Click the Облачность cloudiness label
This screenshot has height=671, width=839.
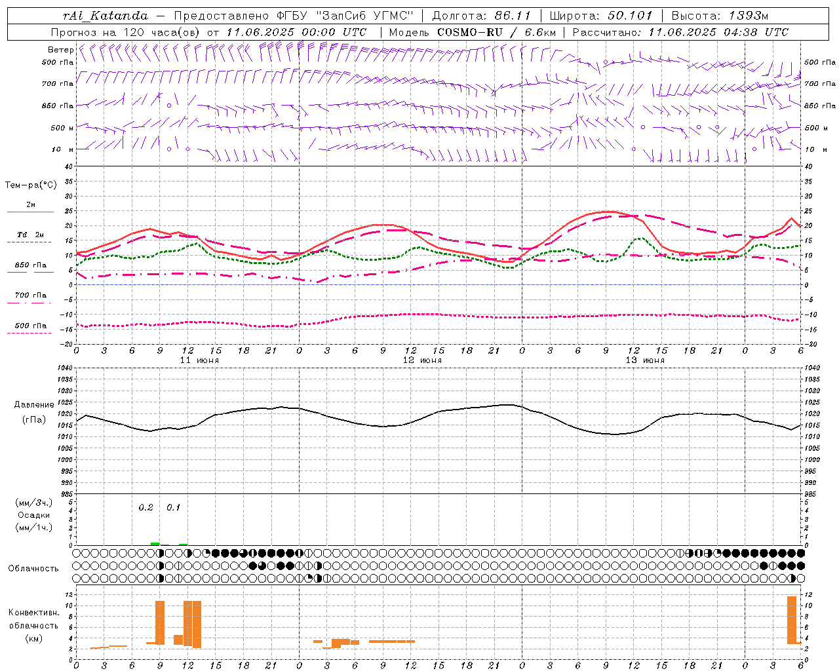(x=33, y=568)
